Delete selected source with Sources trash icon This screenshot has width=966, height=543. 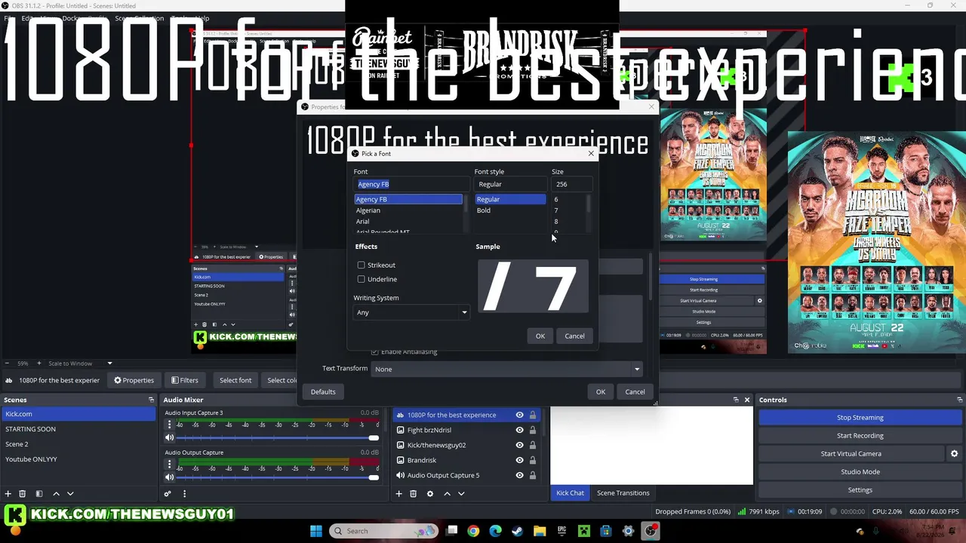click(413, 493)
